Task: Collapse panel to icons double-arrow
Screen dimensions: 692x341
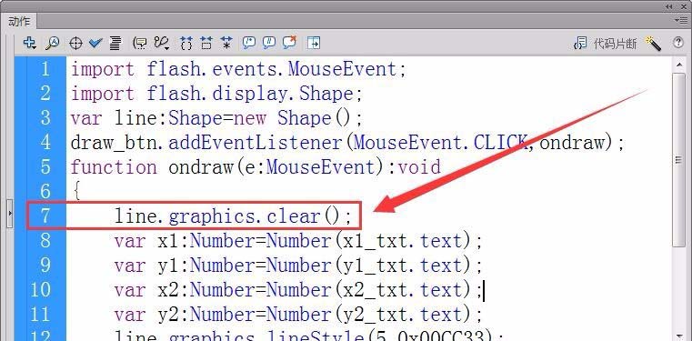Action: point(669,6)
